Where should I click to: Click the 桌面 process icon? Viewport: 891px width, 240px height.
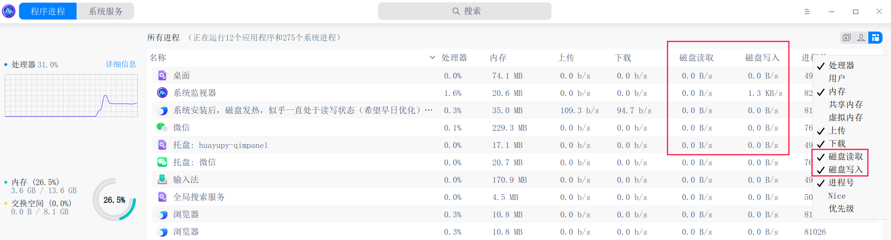coord(162,75)
